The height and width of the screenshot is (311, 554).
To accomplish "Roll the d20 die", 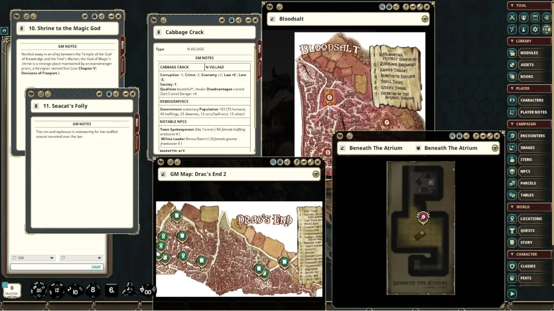I will click(x=39, y=290).
